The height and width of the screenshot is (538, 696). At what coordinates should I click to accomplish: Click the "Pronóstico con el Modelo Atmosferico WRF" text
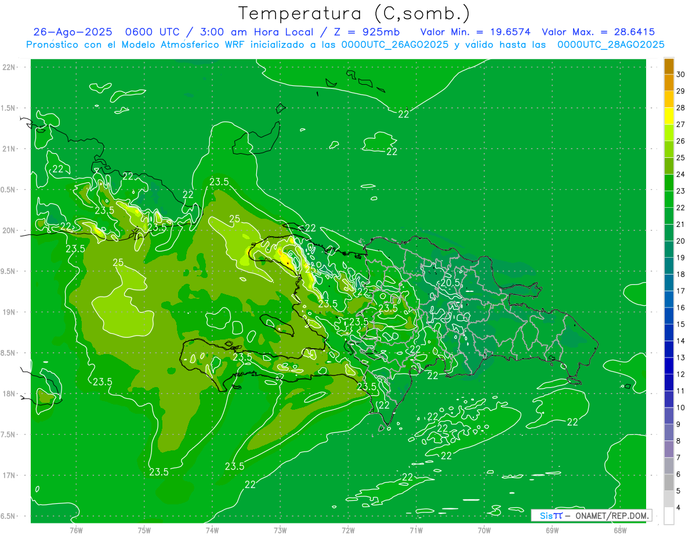point(137,45)
